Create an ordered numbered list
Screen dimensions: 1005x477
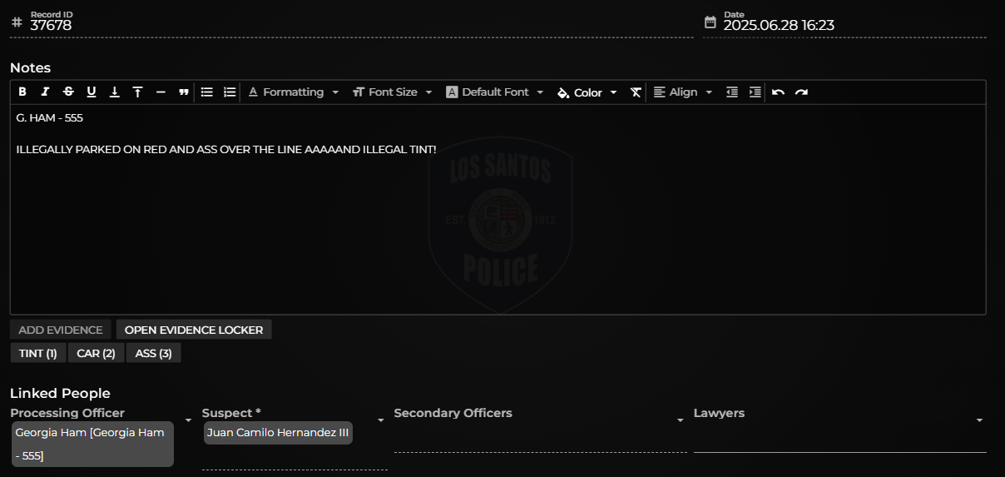[230, 92]
